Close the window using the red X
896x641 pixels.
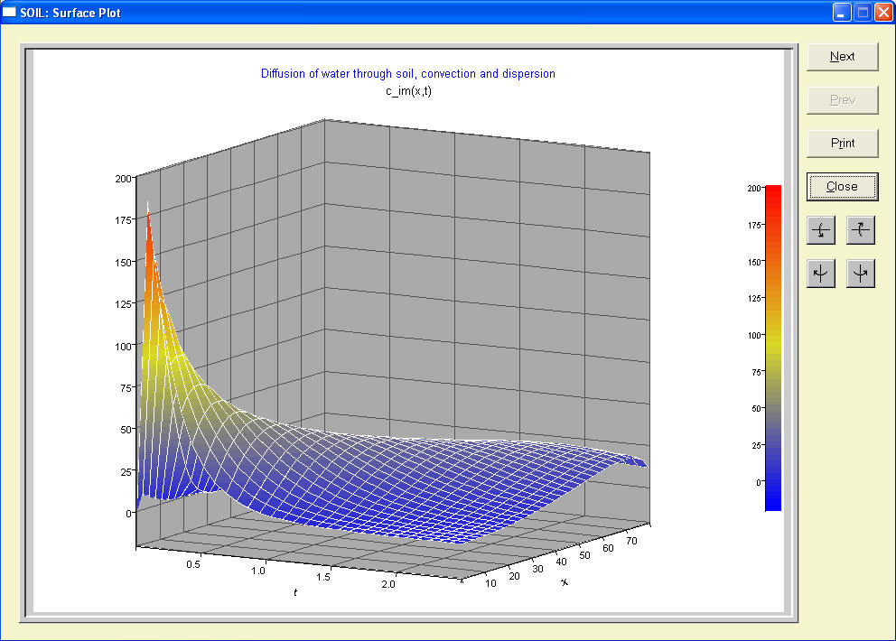[882, 13]
